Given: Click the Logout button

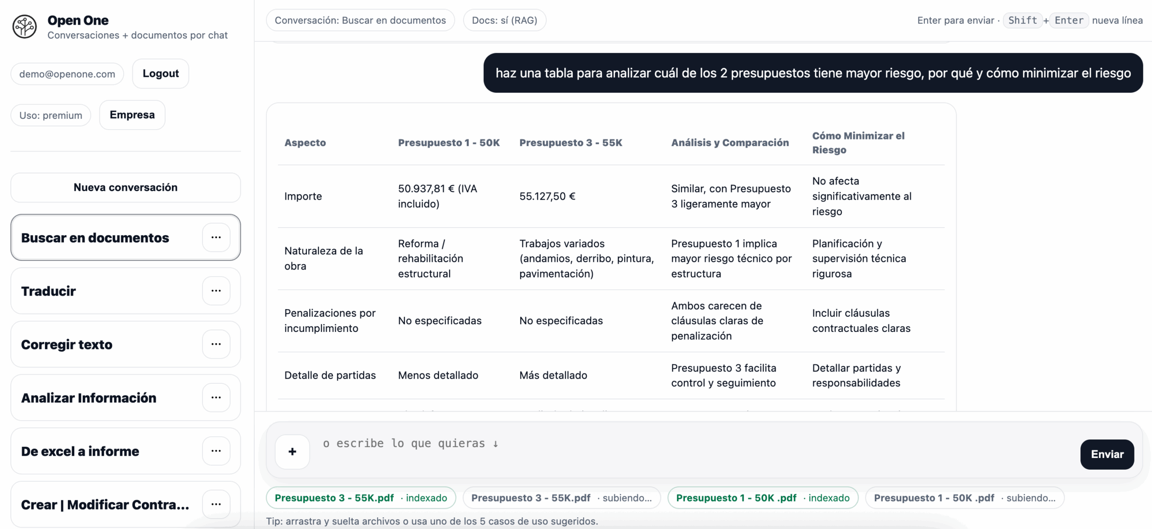Looking at the screenshot, I should [160, 73].
